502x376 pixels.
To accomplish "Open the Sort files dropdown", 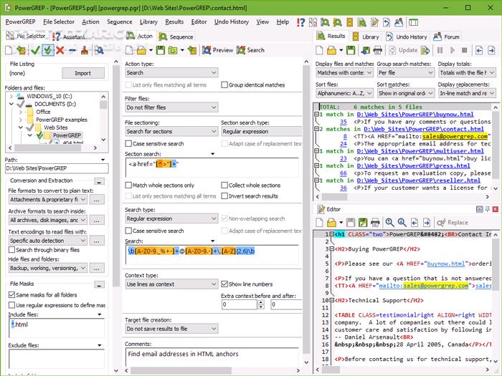I will click(344, 93).
